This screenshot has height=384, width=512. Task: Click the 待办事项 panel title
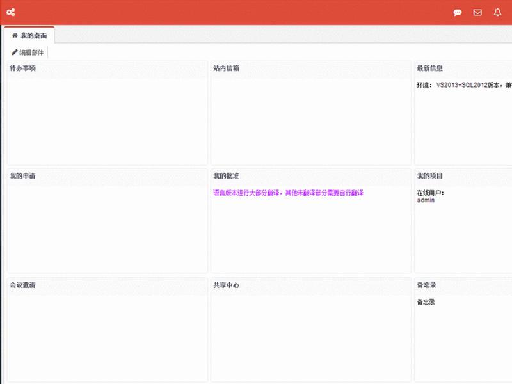[x=22, y=68]
